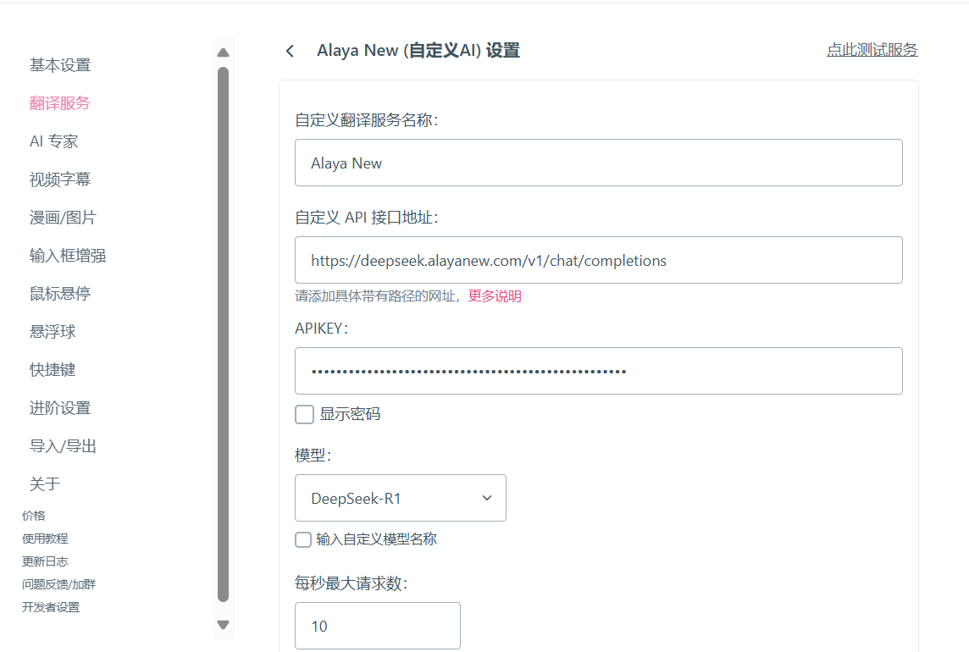
Task: Open the 更多说明 link
Action: 495,296
